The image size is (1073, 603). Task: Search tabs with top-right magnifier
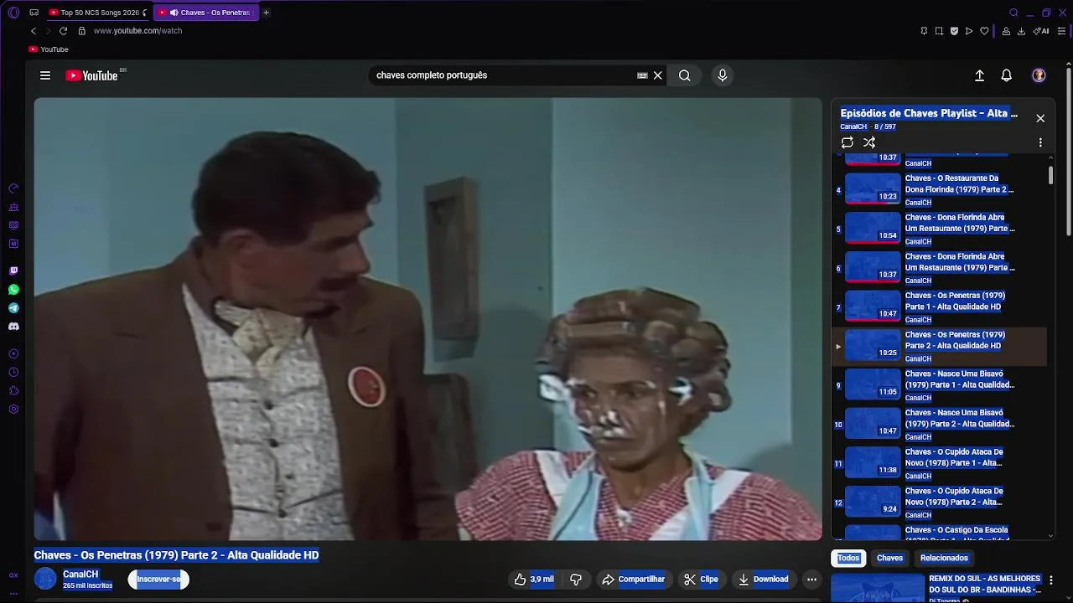(x=1013, y=13)
